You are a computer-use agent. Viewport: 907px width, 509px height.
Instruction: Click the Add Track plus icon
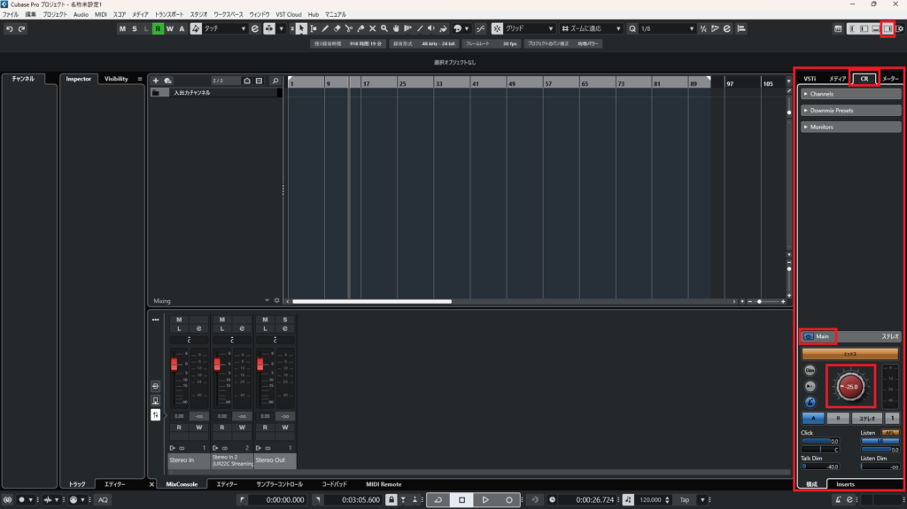[156, 81]
